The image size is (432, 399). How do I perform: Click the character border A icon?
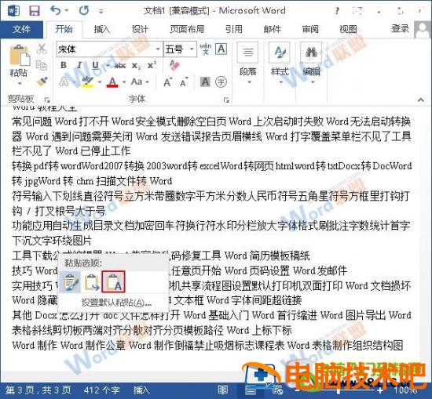pos(221,49)
